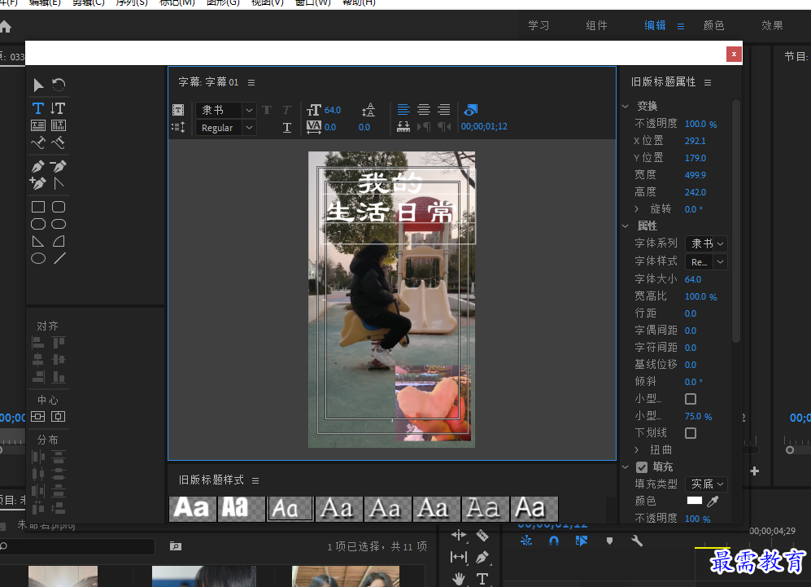This screenshot has height=587, width=811.
Task: Select the Arc tool
Action: pos(59,241)
